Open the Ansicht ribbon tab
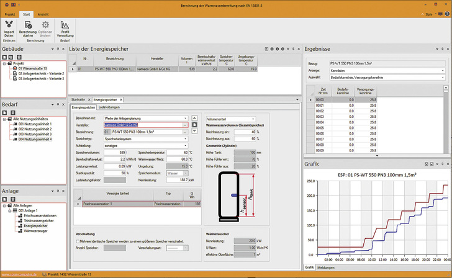 point(43,13)
